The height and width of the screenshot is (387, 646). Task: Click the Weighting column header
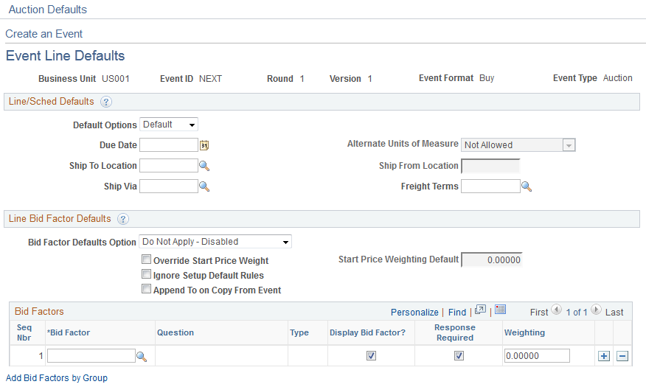pyautogui.click(x=524, y=332)
